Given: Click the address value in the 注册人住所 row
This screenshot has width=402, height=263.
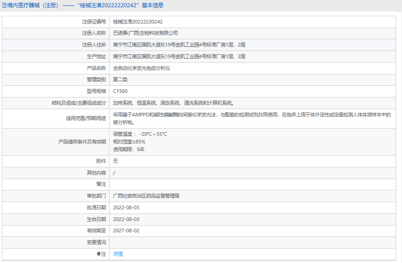Looking at the screenshot, I should 179,45.
